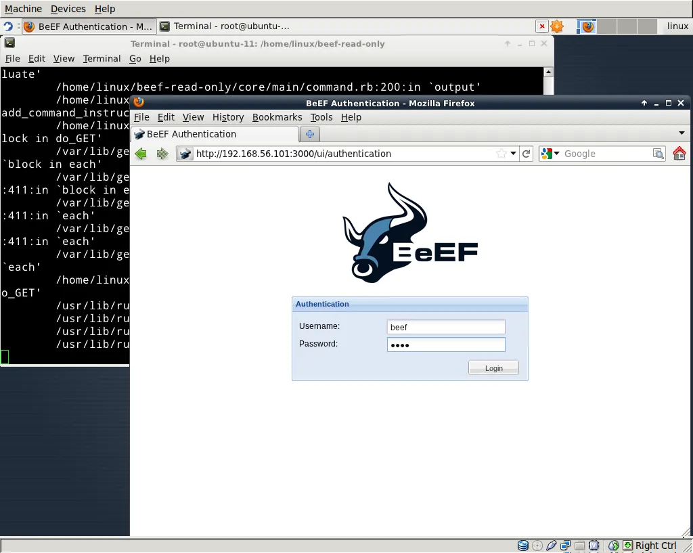
Task: Bookmark this page with the star icon
Action: point(501,154)
